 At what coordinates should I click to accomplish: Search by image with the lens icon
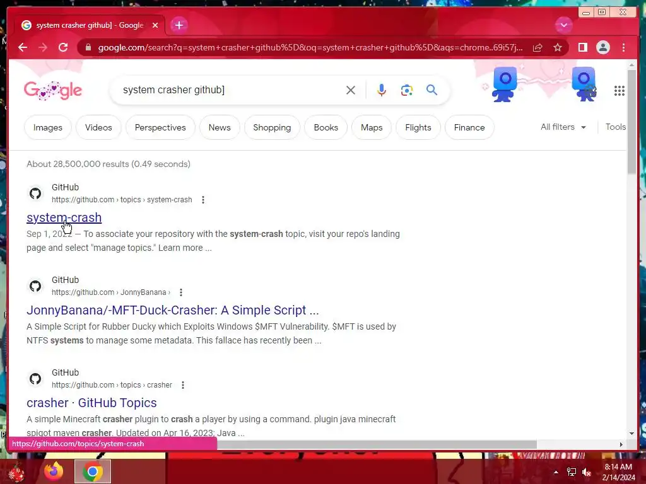click(x=407, y=90)
